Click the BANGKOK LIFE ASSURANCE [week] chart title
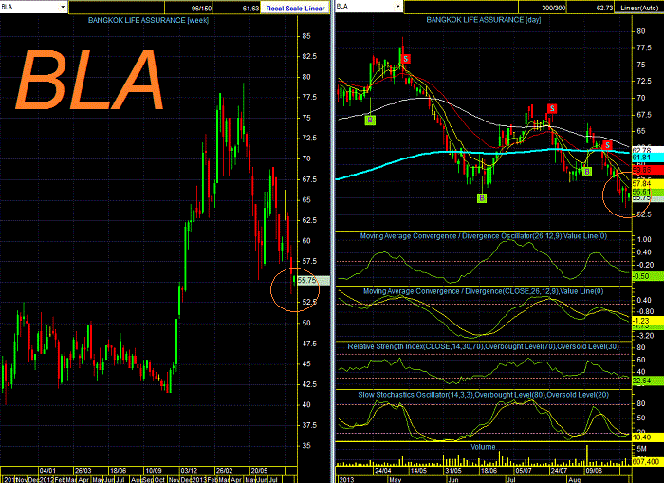Screen dimensions: 664x483 148,20
